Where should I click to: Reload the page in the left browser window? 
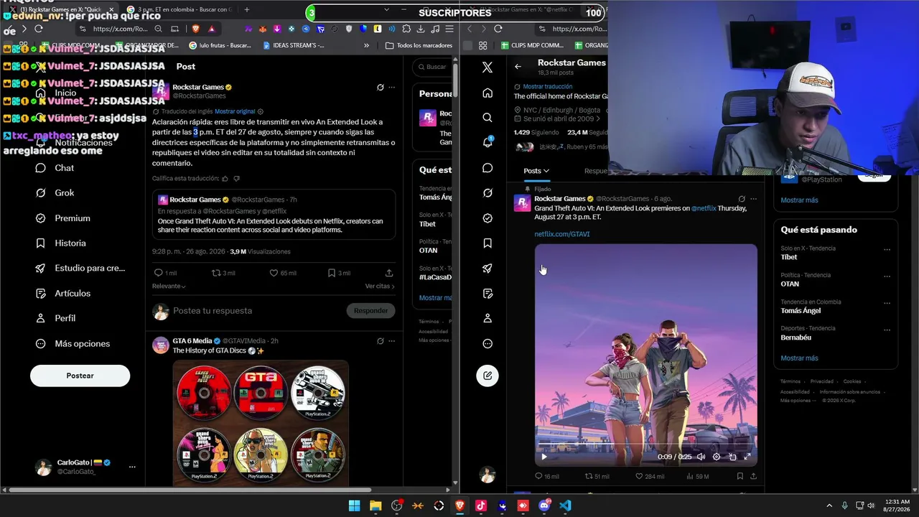pos(39,29)
